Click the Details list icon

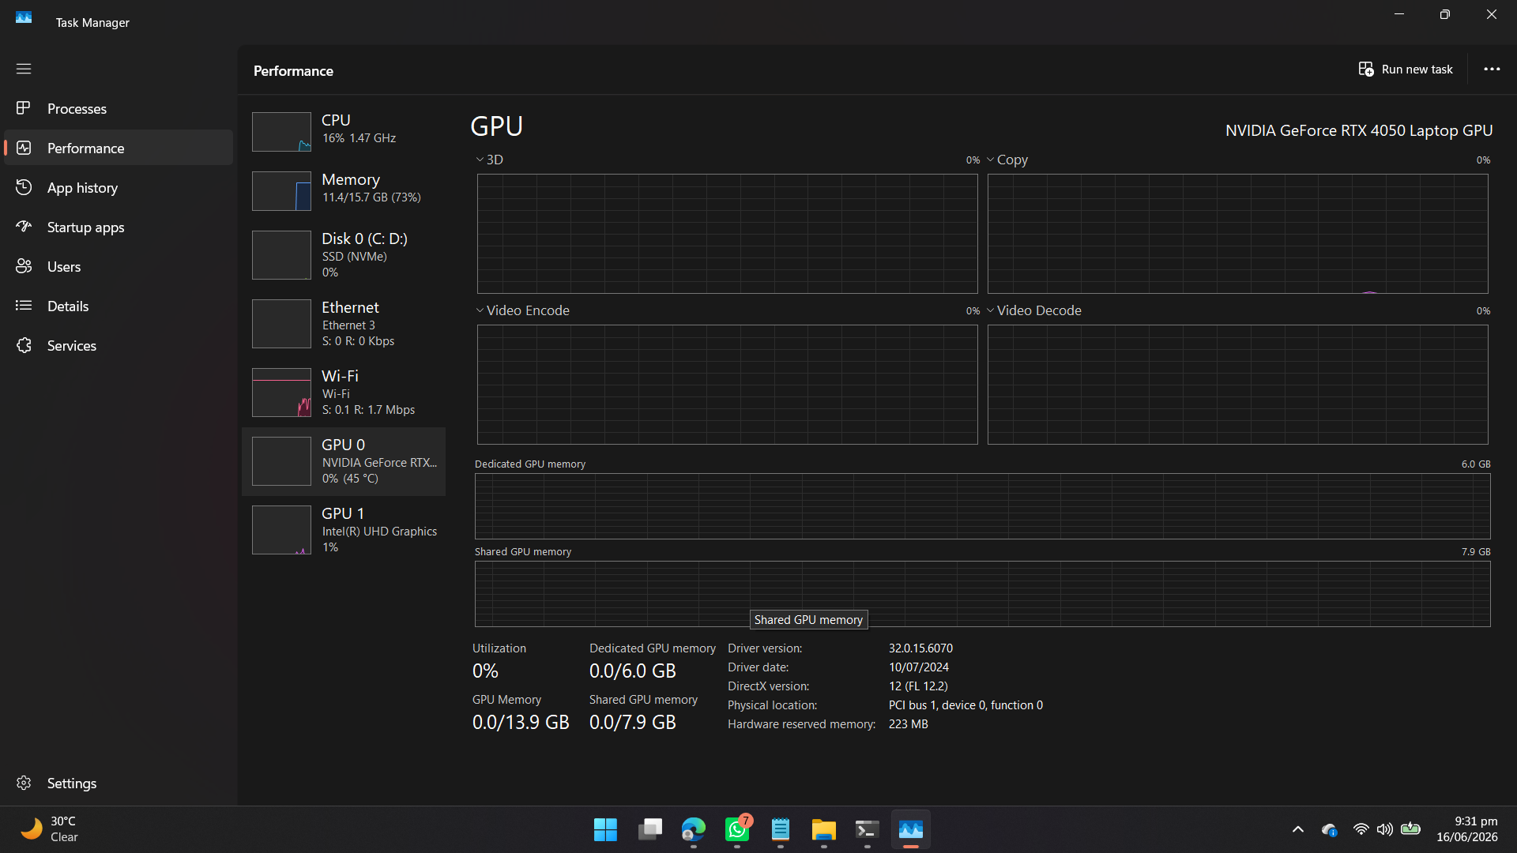tap(24, 305)
